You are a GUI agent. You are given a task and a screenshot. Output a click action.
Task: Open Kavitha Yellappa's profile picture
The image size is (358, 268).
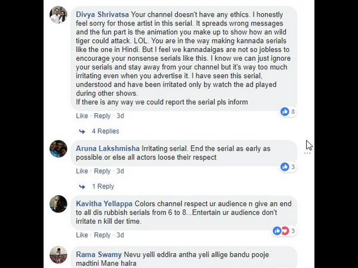(x=58, y=204)
